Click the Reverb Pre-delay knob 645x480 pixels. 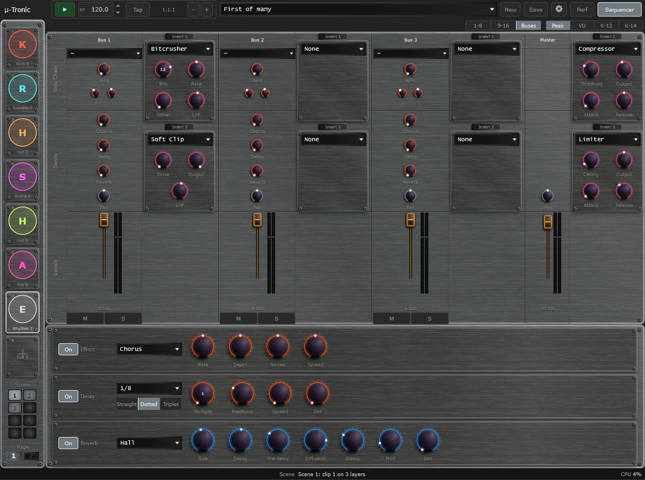coord(278,440)
